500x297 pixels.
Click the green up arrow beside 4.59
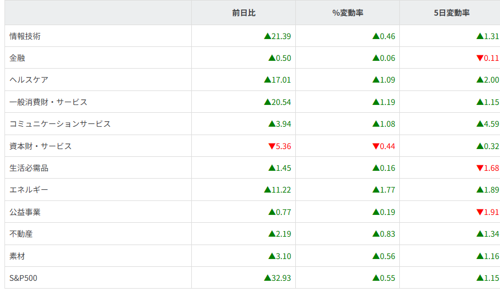480,124
